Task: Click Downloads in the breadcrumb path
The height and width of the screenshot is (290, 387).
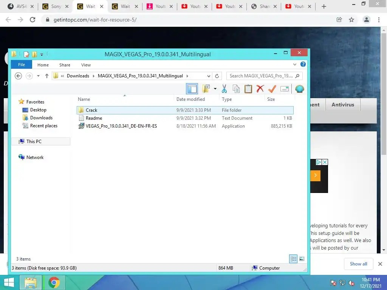Action: coord(78,76)
